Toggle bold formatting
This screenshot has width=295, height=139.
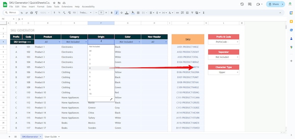tap(111, 13)
